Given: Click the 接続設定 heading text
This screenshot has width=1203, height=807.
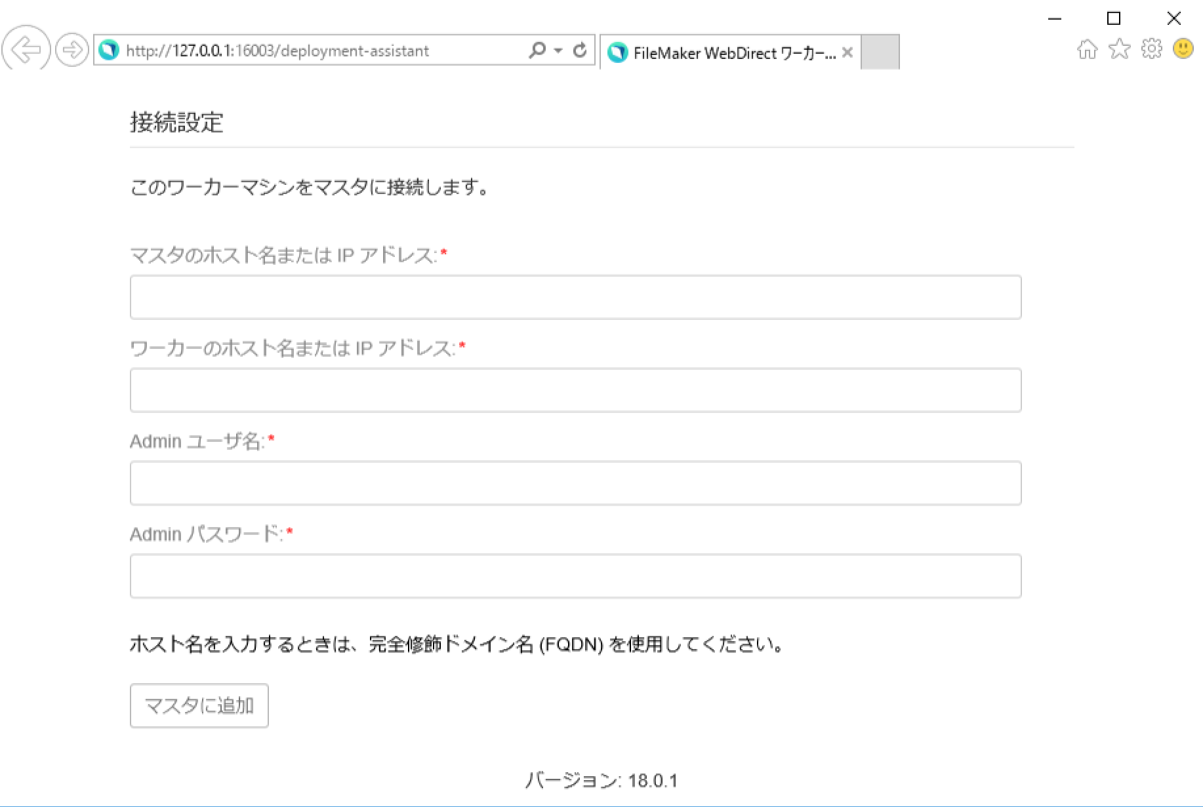Looking at the screenshot, I should (x=176, y=123).
